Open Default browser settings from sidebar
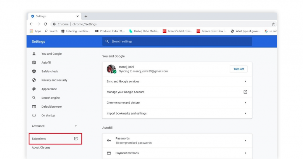This screenshot has height=159, width=303. pos(51,106)
